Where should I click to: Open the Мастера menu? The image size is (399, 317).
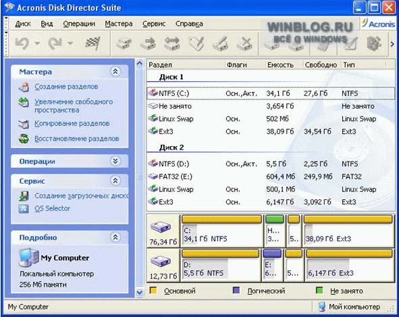(x=119, y=24)
